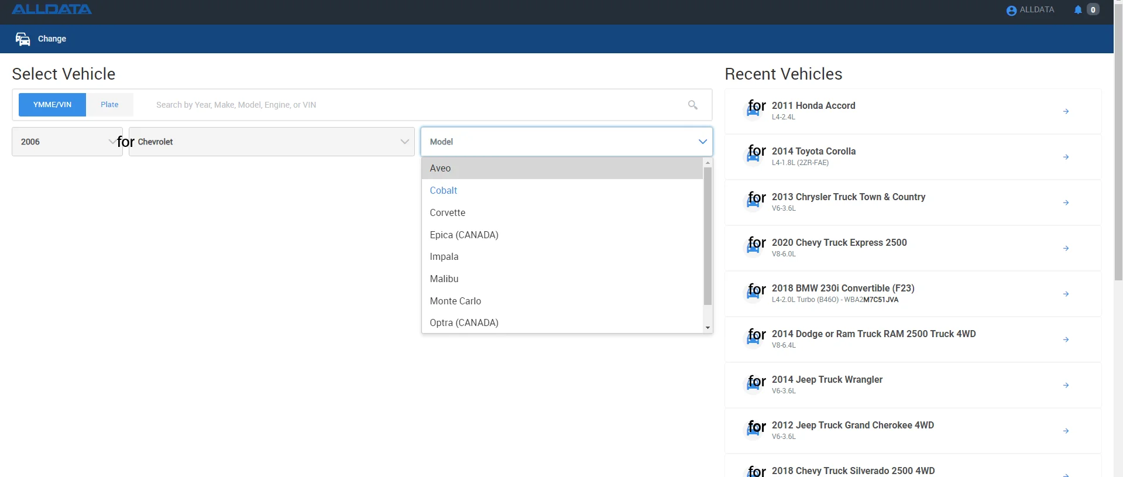
Task: Click the Change vehicle car icon
Action: 23,39
